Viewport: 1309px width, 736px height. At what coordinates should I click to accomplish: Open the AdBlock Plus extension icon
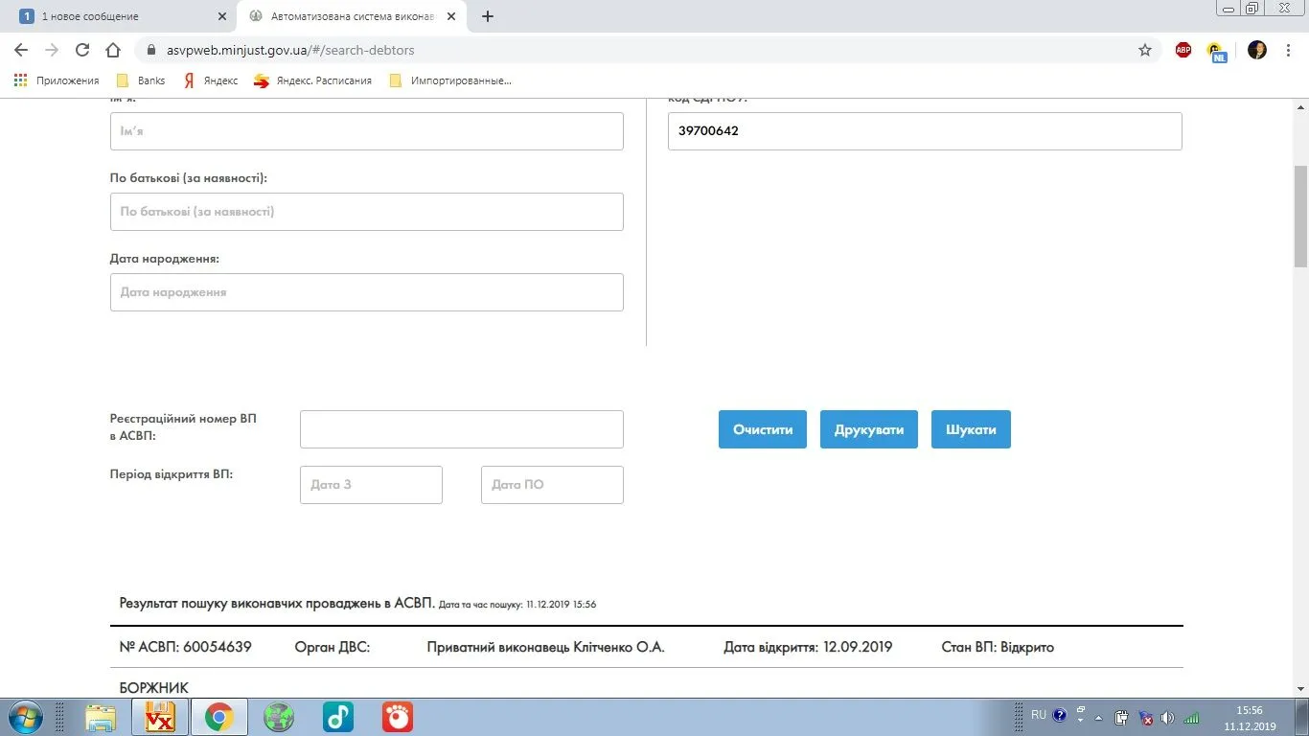pyautogui.click(x=1183, y=50)
